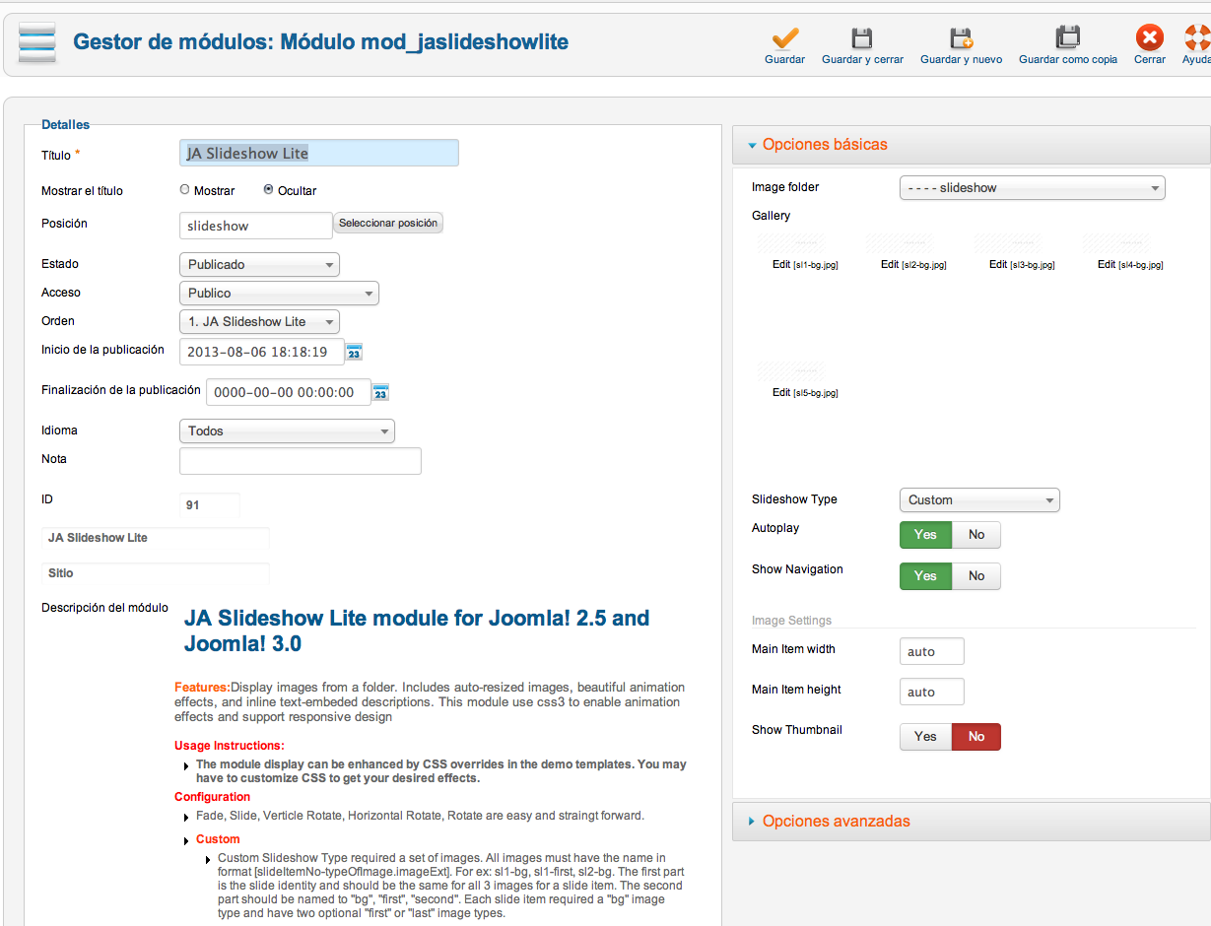The width and height of the screenshot is (1211, 926).
Task: Click the Posición input field
Action: pyautogui.click(x=256, y=226)
